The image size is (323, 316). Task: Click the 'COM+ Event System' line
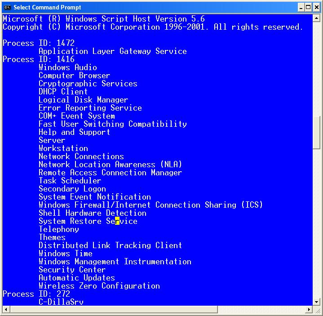tap(77, 116)
